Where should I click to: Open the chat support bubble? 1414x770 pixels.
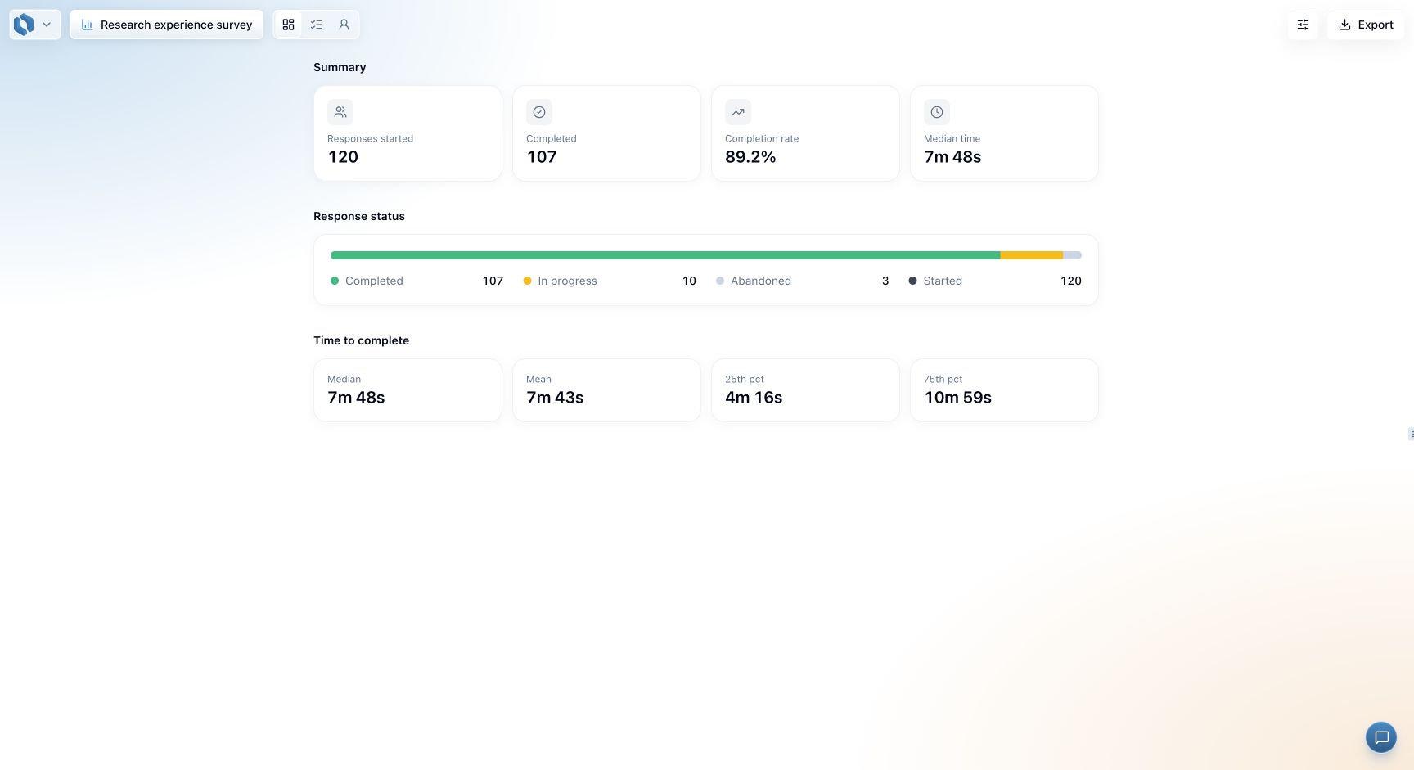[1381, 737]
